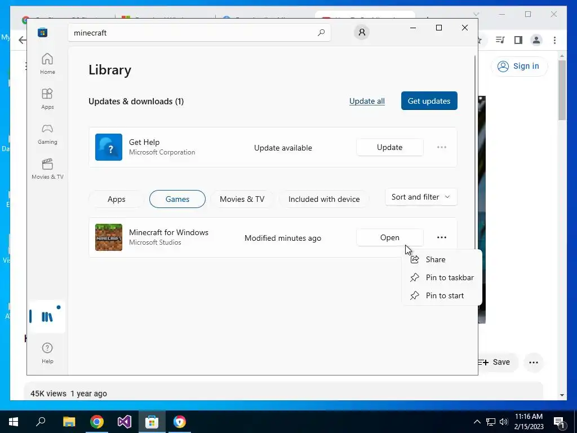Select Pin to start menu entry
Viewport: 577px width, 433px height.
(442, 295)
